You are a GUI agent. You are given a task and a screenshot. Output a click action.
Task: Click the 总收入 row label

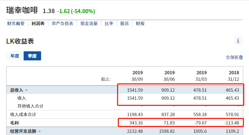(16, 90)
